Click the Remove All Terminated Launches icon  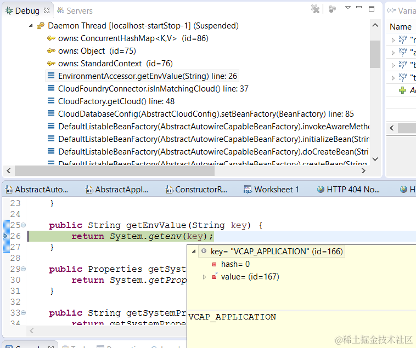pyautogui.click(x=315, y=9)
